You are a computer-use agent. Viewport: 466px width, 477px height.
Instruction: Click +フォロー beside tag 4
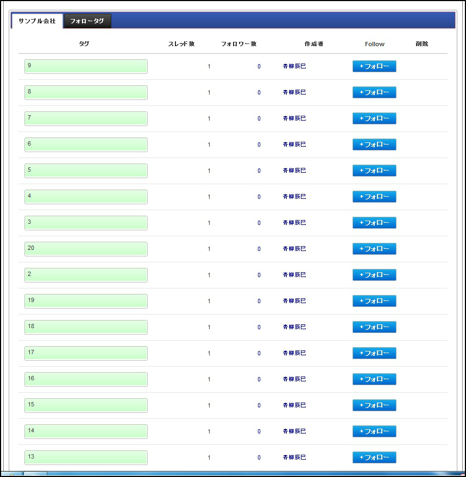coord(374,197)
